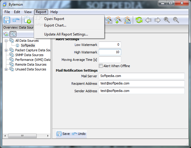Select the Unused Data Sources item
The image size is (191, 148).
coord(30,69)
